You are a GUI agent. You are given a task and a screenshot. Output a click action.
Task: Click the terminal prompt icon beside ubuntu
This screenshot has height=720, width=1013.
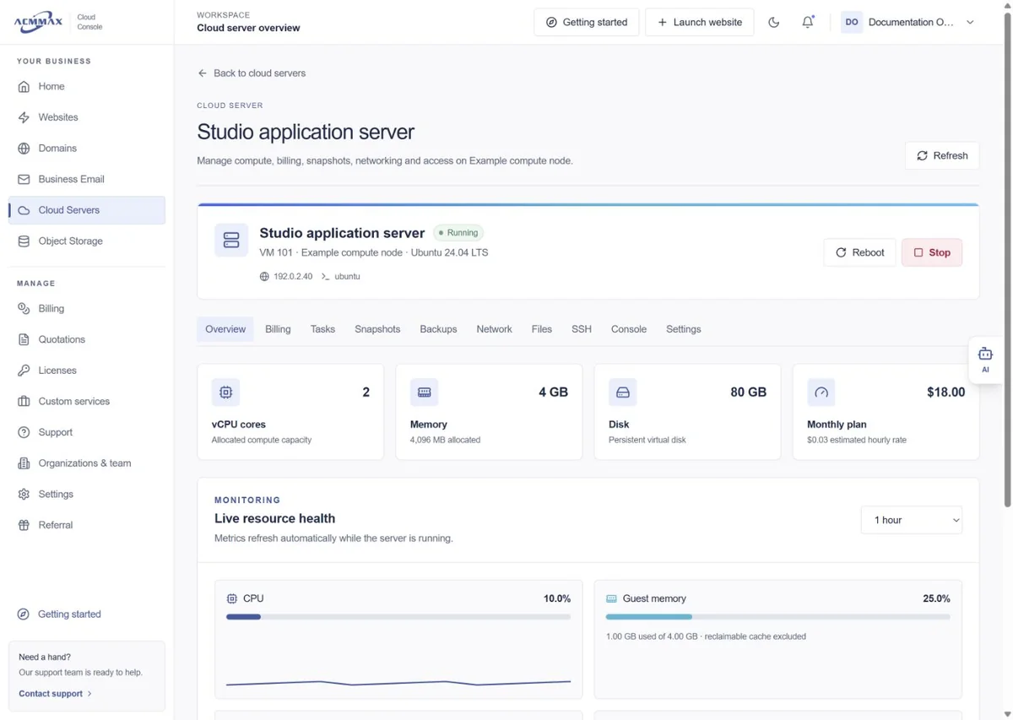tap(325, 277)
